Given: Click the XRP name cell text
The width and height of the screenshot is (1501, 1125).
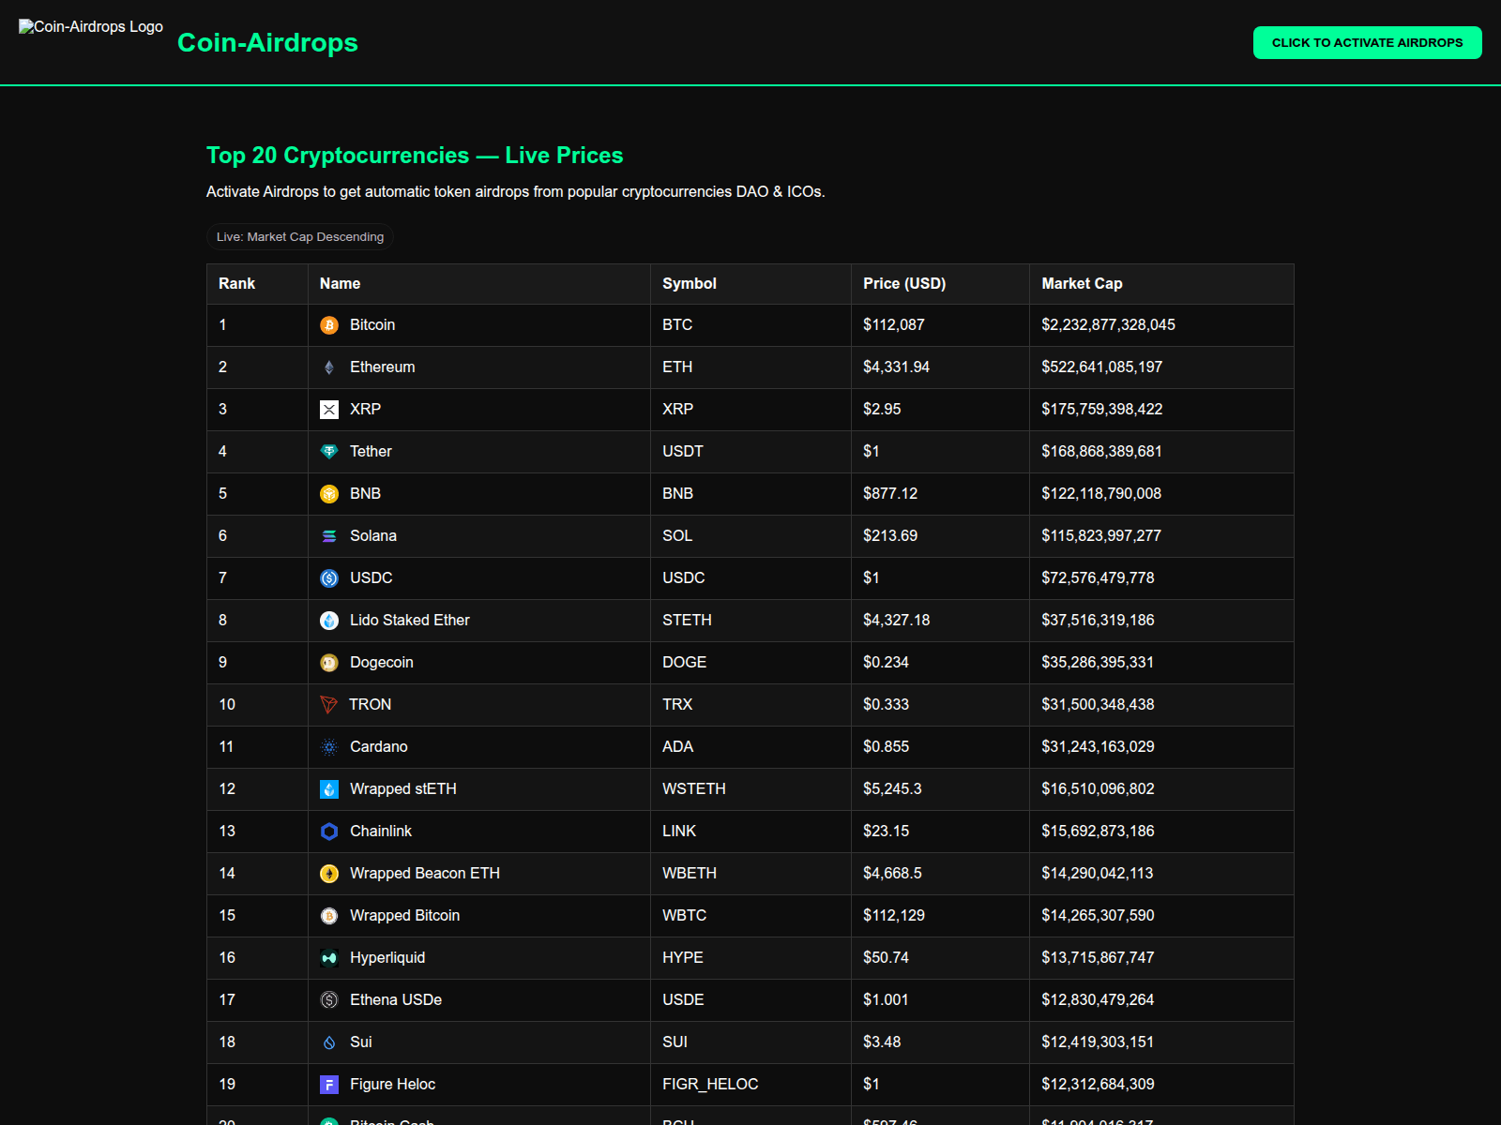Looking at the screenshot, I should (365, 409).
